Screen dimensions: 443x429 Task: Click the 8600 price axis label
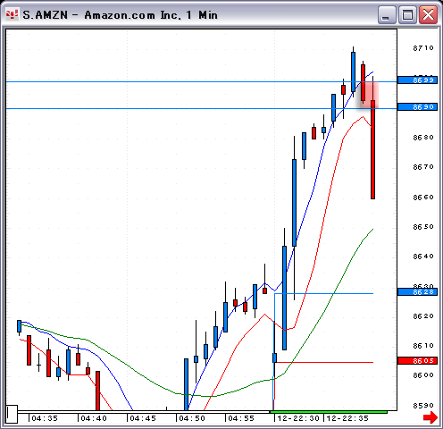click(x=423, y=375)
